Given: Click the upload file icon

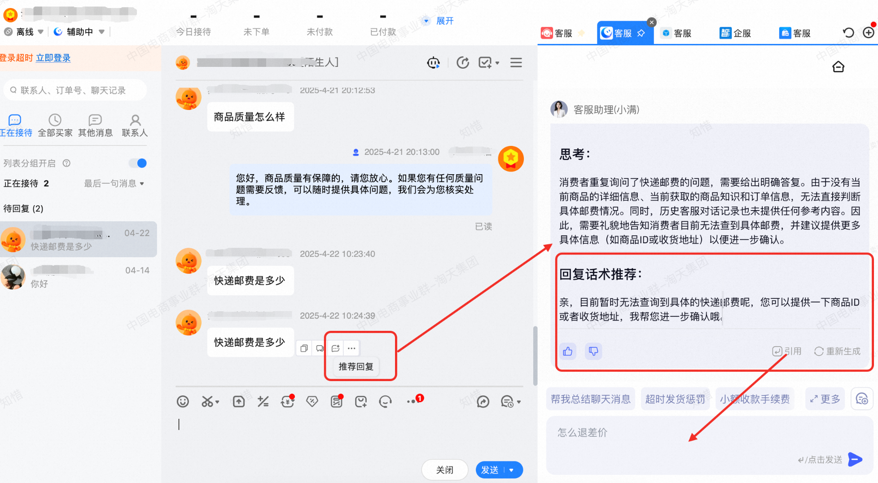Looking at the screenshot, I should pos(239,401).
